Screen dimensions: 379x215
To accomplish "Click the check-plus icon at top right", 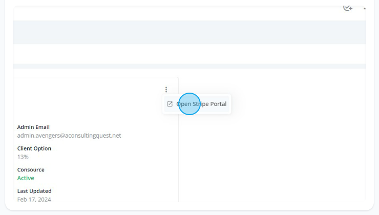I will pyautogui.click(x=348, y=8).
